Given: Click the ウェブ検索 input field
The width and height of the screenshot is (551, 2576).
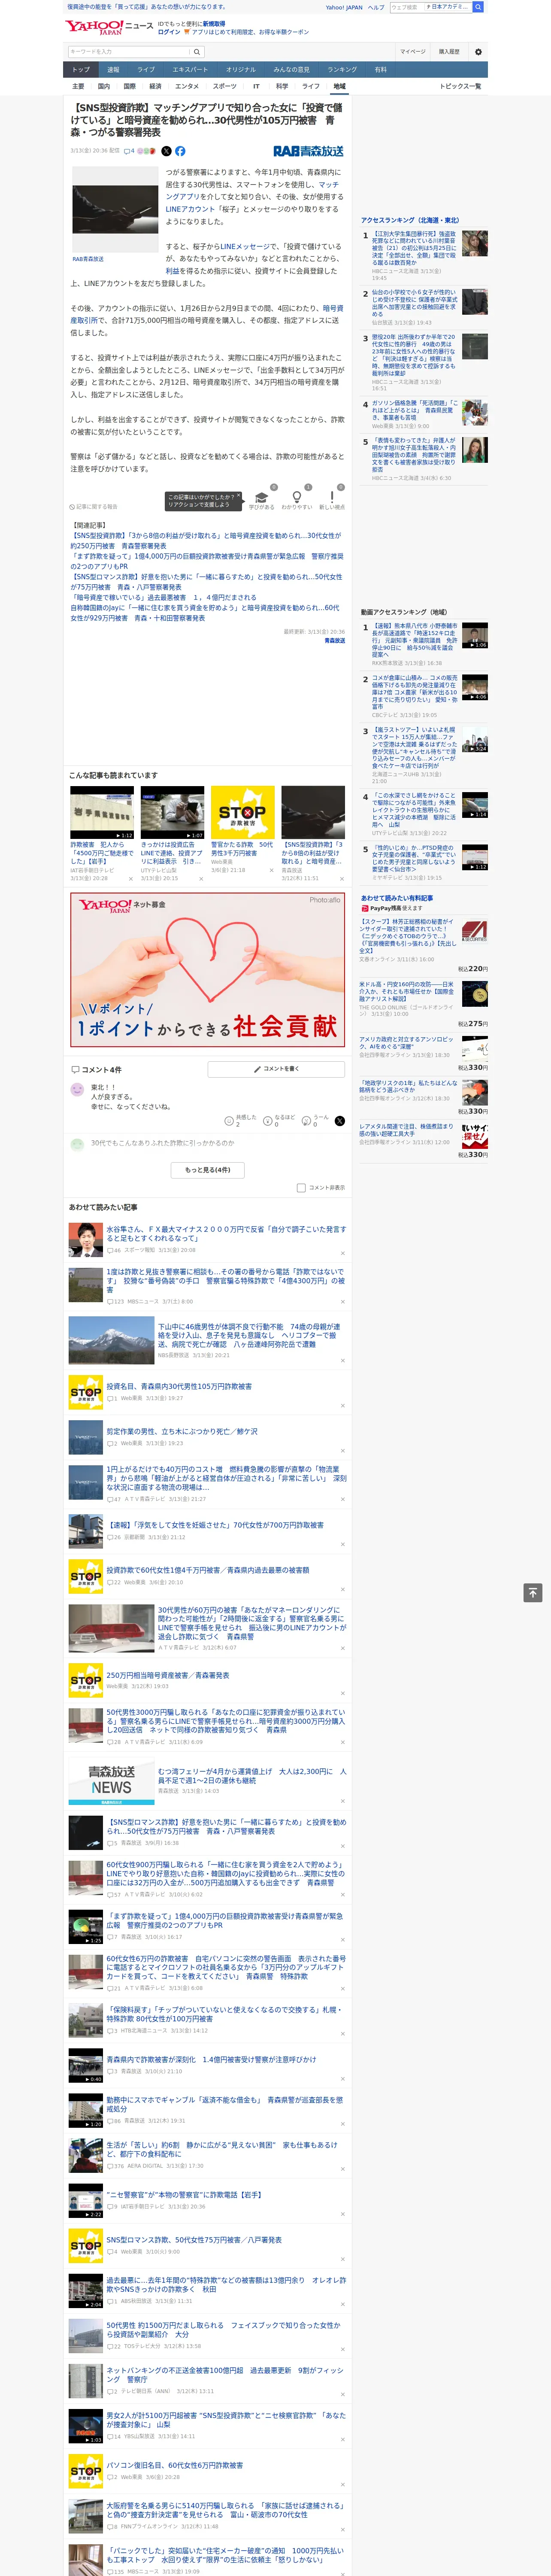Looking at the screenshot, I should pyautogui.click(x=406, y=7).
